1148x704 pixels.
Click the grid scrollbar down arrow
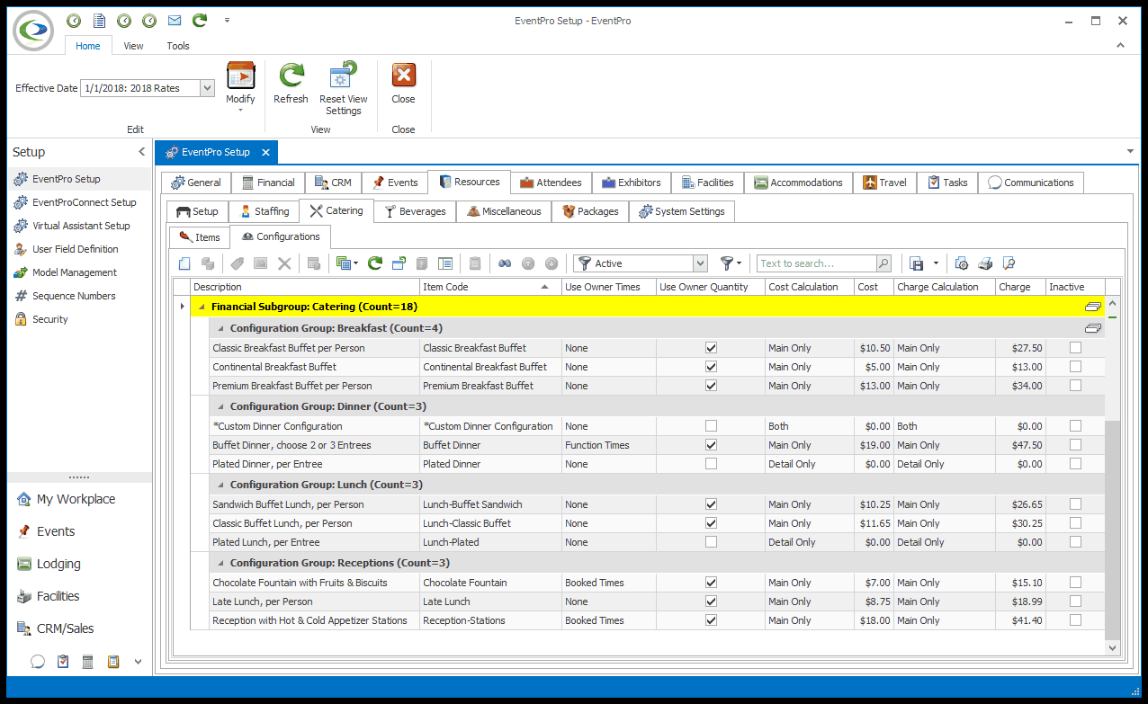point(1112,647)
